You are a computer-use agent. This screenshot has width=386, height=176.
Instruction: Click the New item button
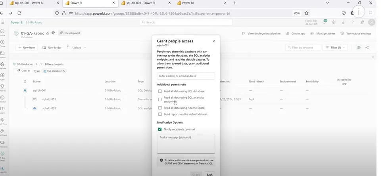(x=27, y=48)
